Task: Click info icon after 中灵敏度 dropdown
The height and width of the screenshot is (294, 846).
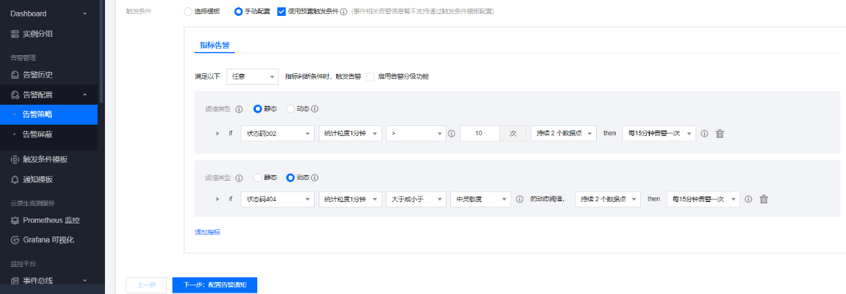Action: pos(519,199)
